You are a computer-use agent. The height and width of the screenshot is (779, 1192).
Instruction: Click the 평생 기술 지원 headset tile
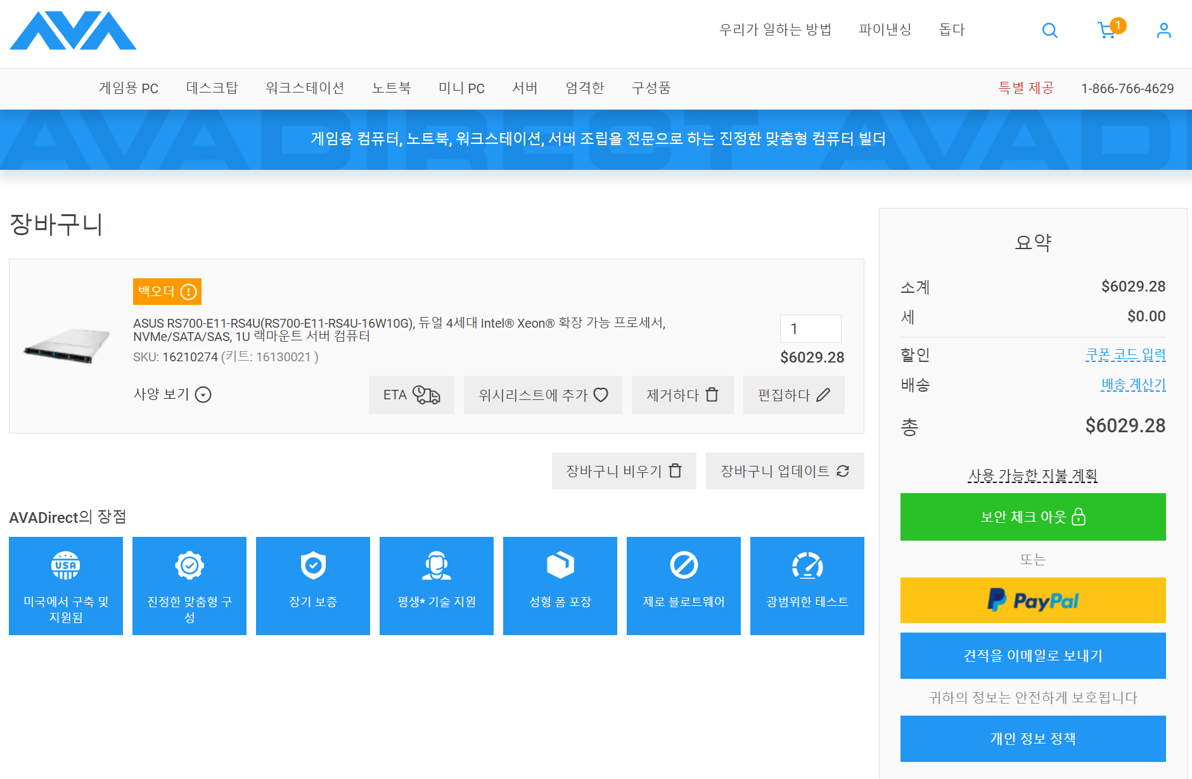(x=437, y=586)
